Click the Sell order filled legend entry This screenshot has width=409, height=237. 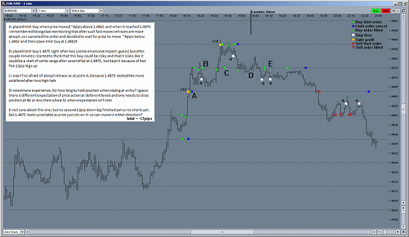368,48
